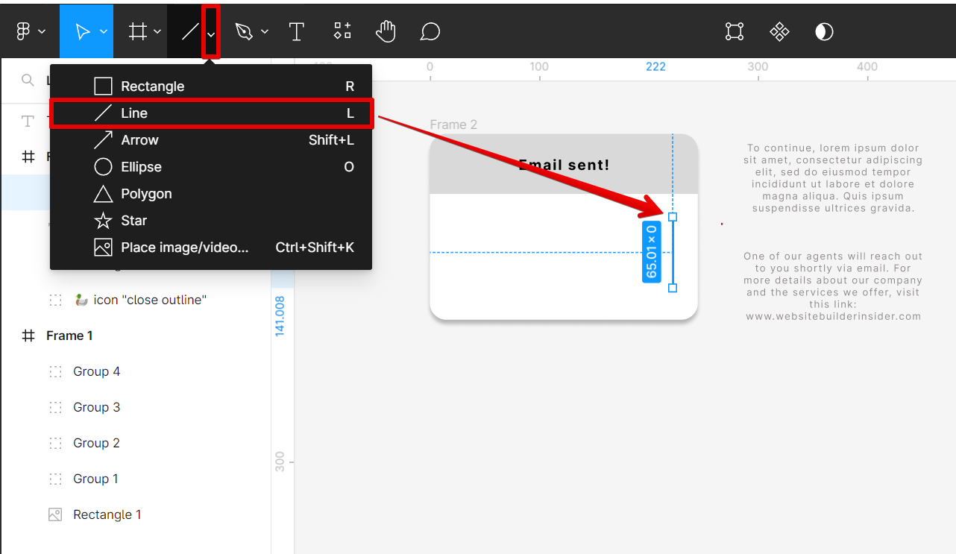Select Place image/video from the menu
956x554 pixels.
click(x=183, y=247)
